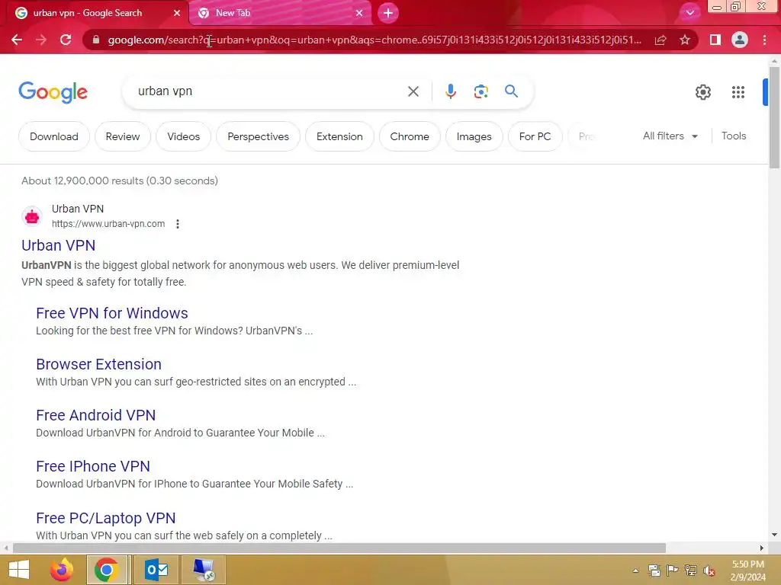Click the Urban VPN favicon in result

(32, 216)
